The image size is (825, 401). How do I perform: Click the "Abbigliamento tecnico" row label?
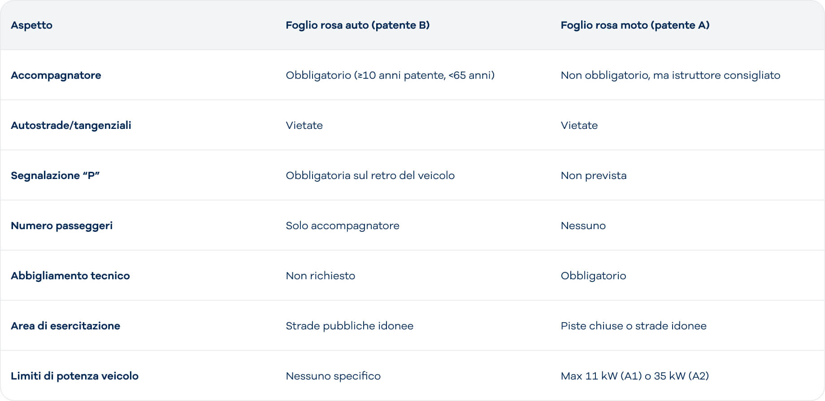coord(70,276)
